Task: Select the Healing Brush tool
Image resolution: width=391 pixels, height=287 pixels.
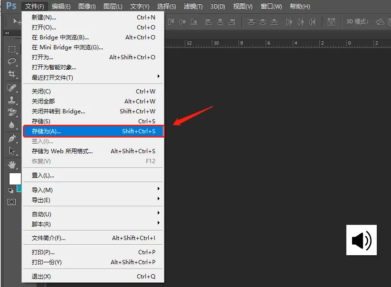Action: click(x=12, y=88)
